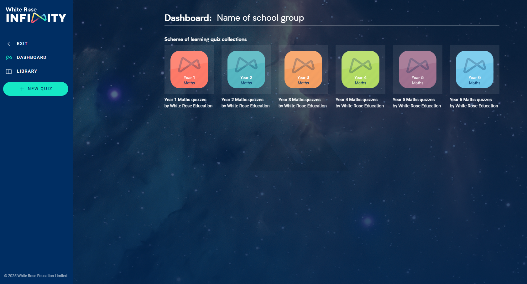Select EXIT in the sidebar
The image size is (527, 284).
pos(22,44)
